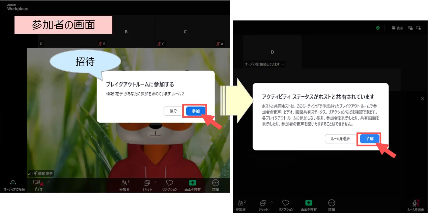This screenshot has width=428, height=213.
Task: Open 詳細 more options in main meeting toolbar
Action: point(215,185)
